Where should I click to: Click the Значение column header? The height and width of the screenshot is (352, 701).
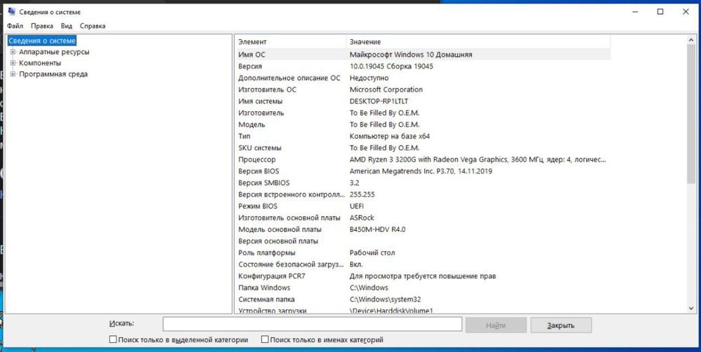(x=478, y=41)
